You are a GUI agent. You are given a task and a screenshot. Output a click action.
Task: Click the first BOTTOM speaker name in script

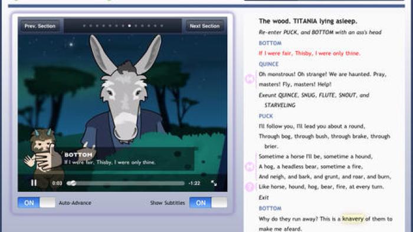coord(270,43)
